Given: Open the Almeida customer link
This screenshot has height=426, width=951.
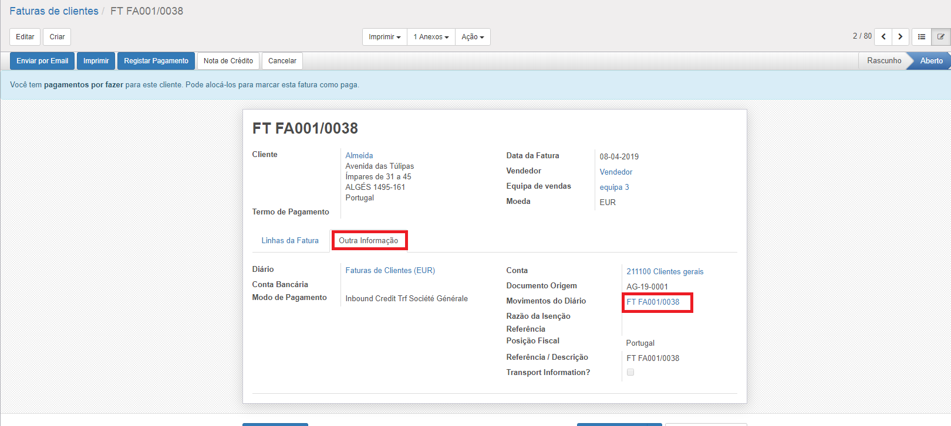Looking at the screenshot, I should (359, 155).
